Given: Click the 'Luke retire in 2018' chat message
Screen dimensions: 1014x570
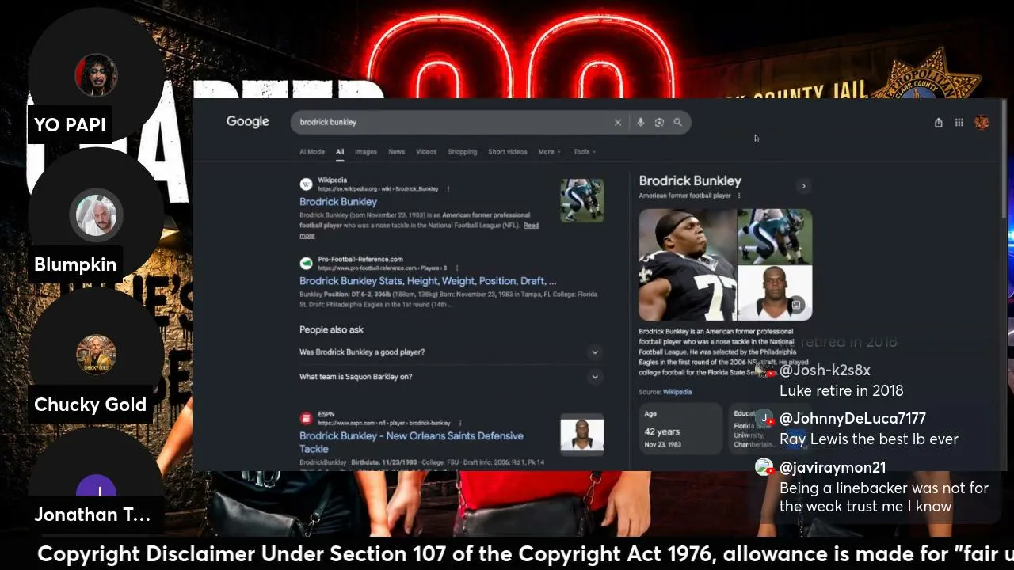Looking at the screenshot, I should click(x=841, y=391).
